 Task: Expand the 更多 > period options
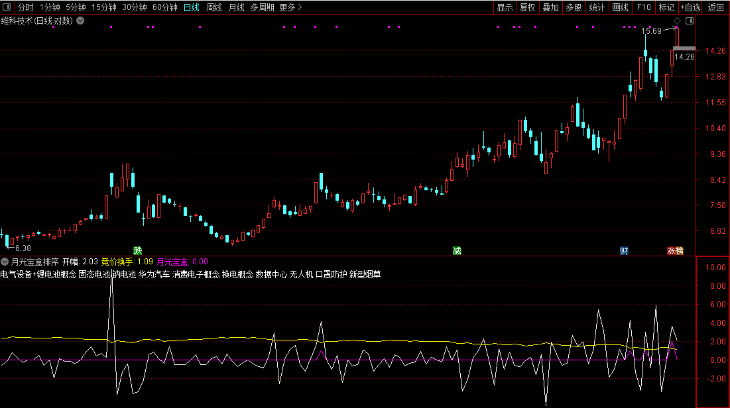[x=290, y=7]
